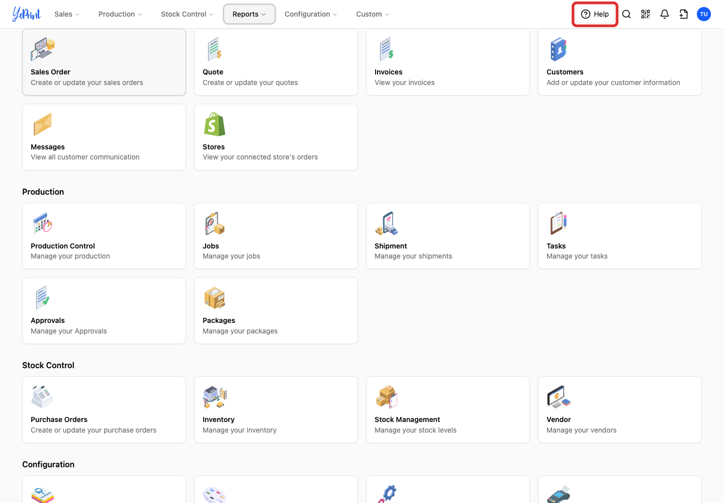Image resolution: width=724 pixels, height=503 pixels.
Task: Click the Messages envelope icon
Action: click(43, 124)
